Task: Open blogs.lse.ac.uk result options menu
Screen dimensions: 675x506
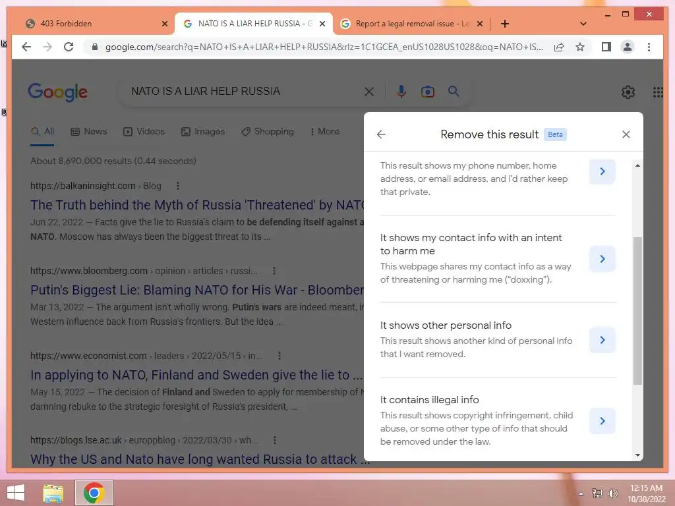Action: (x=275, y=440)
